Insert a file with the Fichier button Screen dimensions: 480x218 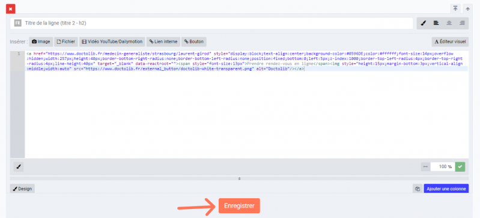pyautogui.click(x=66, y=41)
